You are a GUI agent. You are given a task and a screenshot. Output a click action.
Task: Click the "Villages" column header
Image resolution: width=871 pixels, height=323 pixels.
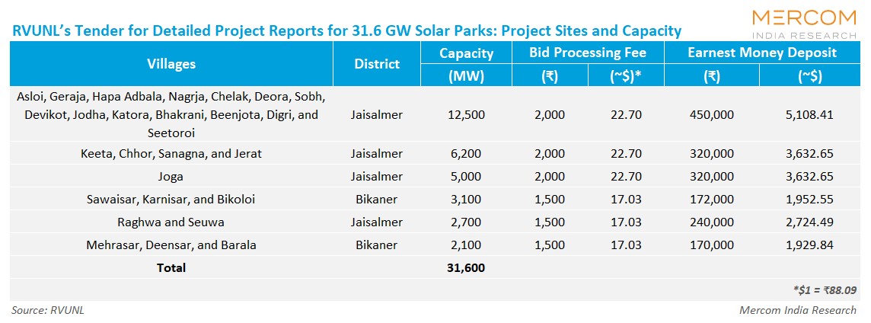[x=171, y=63]
